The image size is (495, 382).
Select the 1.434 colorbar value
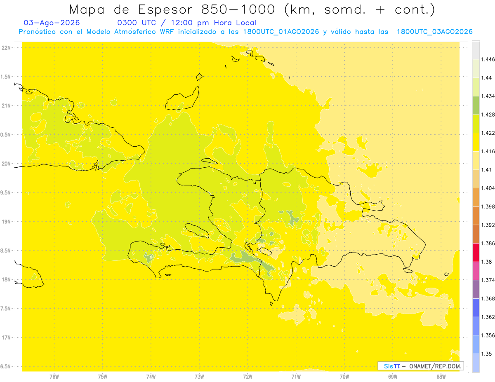488,96
